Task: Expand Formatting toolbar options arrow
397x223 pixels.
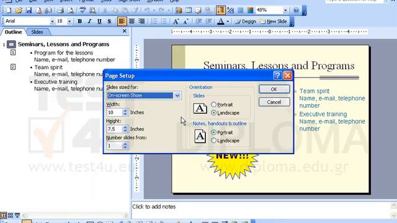Action: pos(292,22)
